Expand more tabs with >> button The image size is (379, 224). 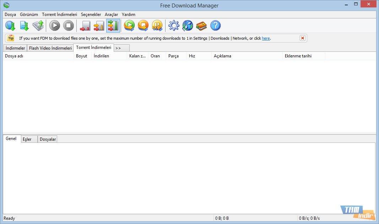pos(121,48)
